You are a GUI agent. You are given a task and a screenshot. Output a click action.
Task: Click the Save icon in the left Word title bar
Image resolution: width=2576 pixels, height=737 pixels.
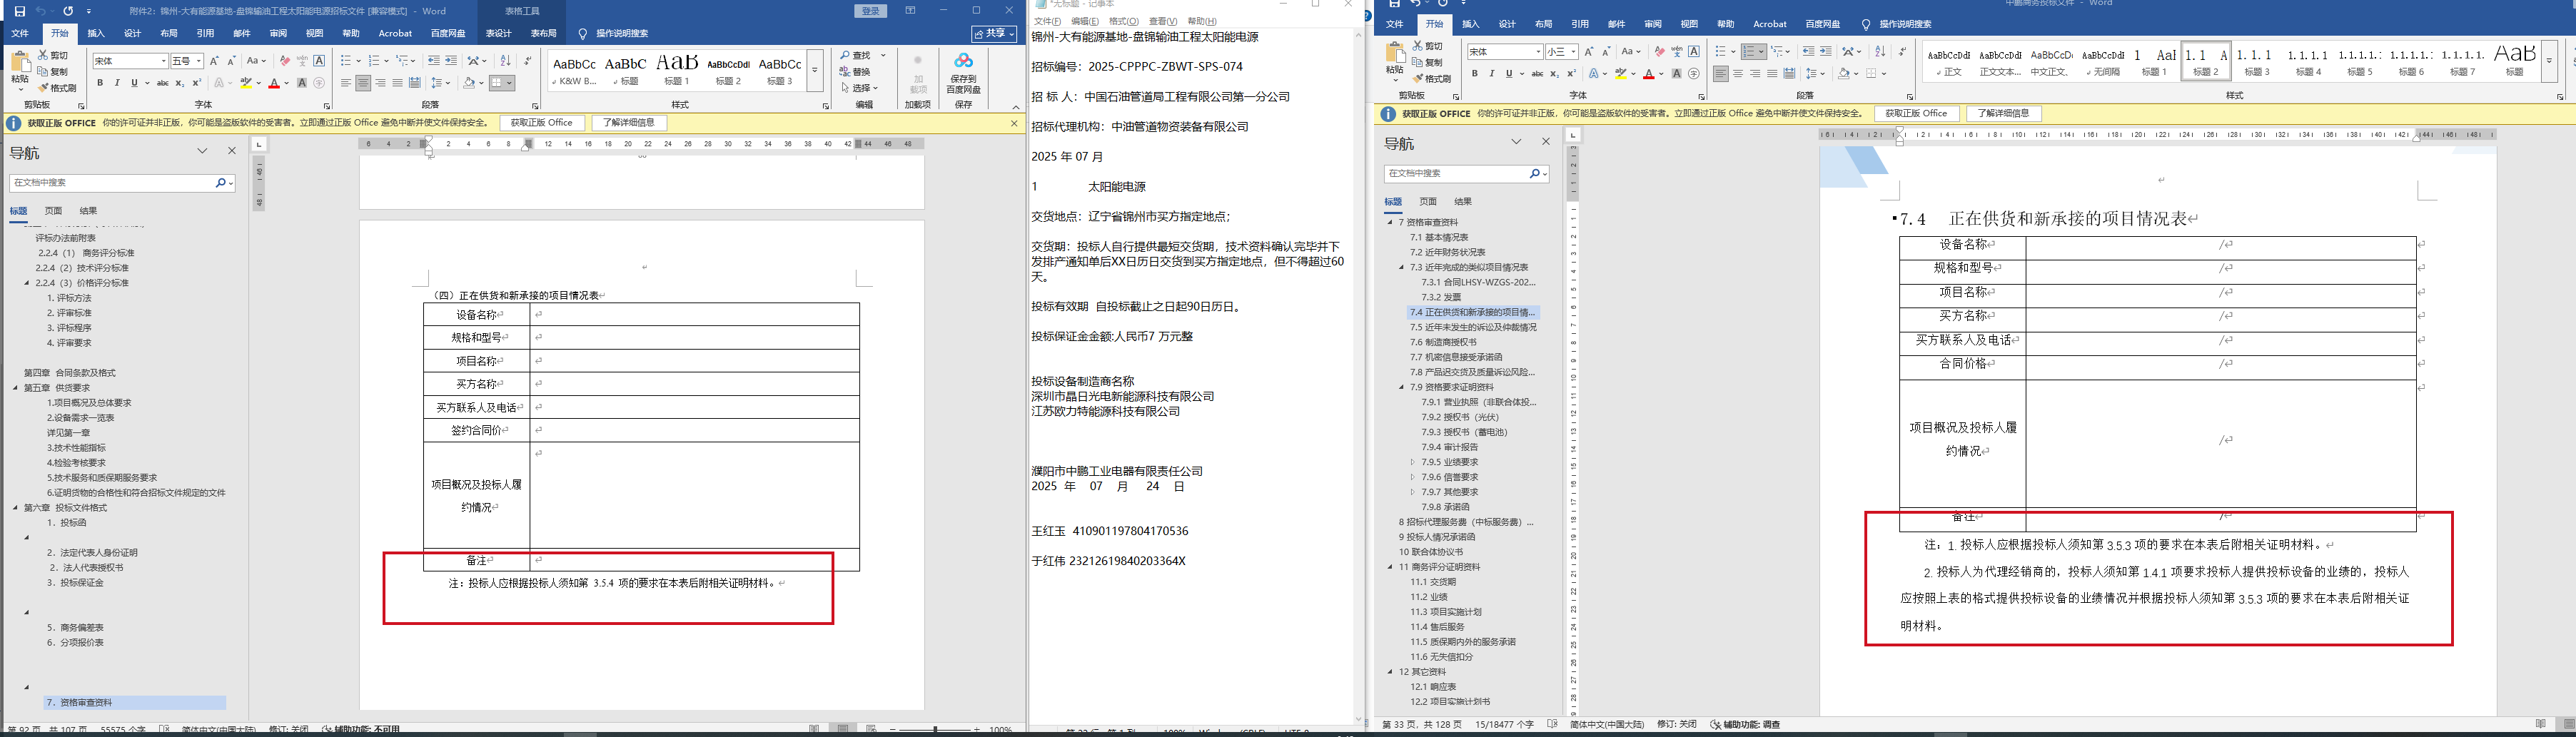[x=20, y=11]
